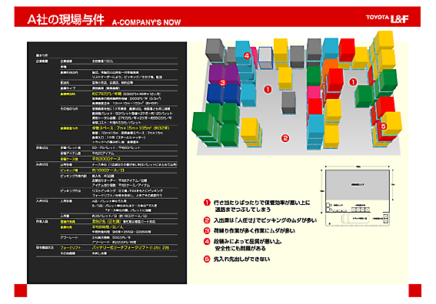
Task: Click legend bullet 5 in the issue list
Action: point(207,259)
